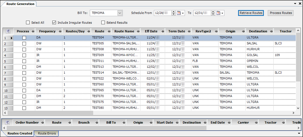
Task: Click the routes grid horizontal scrollbar
Action: [x=50, y=113]
